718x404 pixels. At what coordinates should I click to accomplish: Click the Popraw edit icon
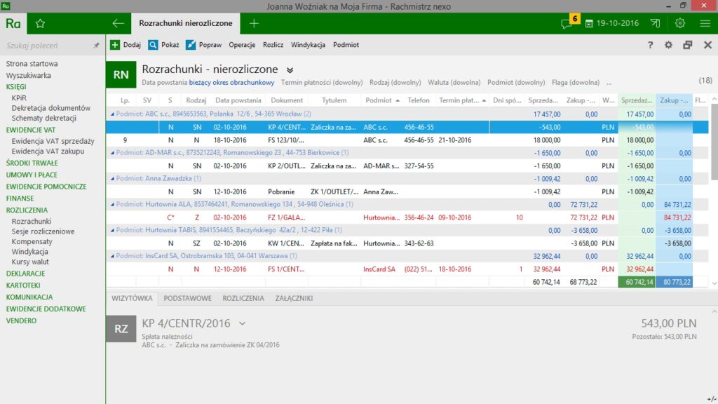pos(191,45)
